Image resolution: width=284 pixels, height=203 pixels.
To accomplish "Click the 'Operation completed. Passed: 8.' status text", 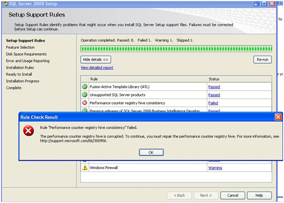I will 107,40.
